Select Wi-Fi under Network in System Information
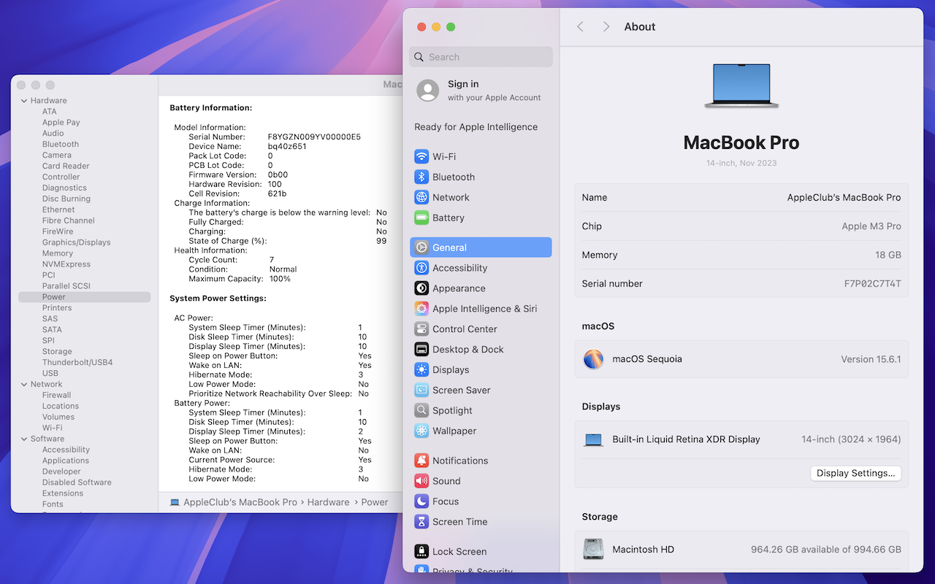Viewport: 935px width, 584px height. tap(53, 428)
